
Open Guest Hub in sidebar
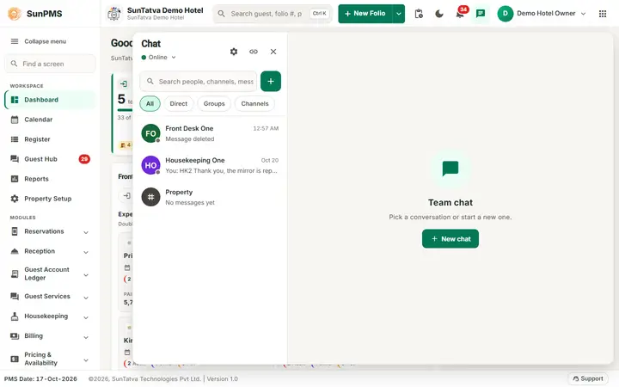coord(50,159)
